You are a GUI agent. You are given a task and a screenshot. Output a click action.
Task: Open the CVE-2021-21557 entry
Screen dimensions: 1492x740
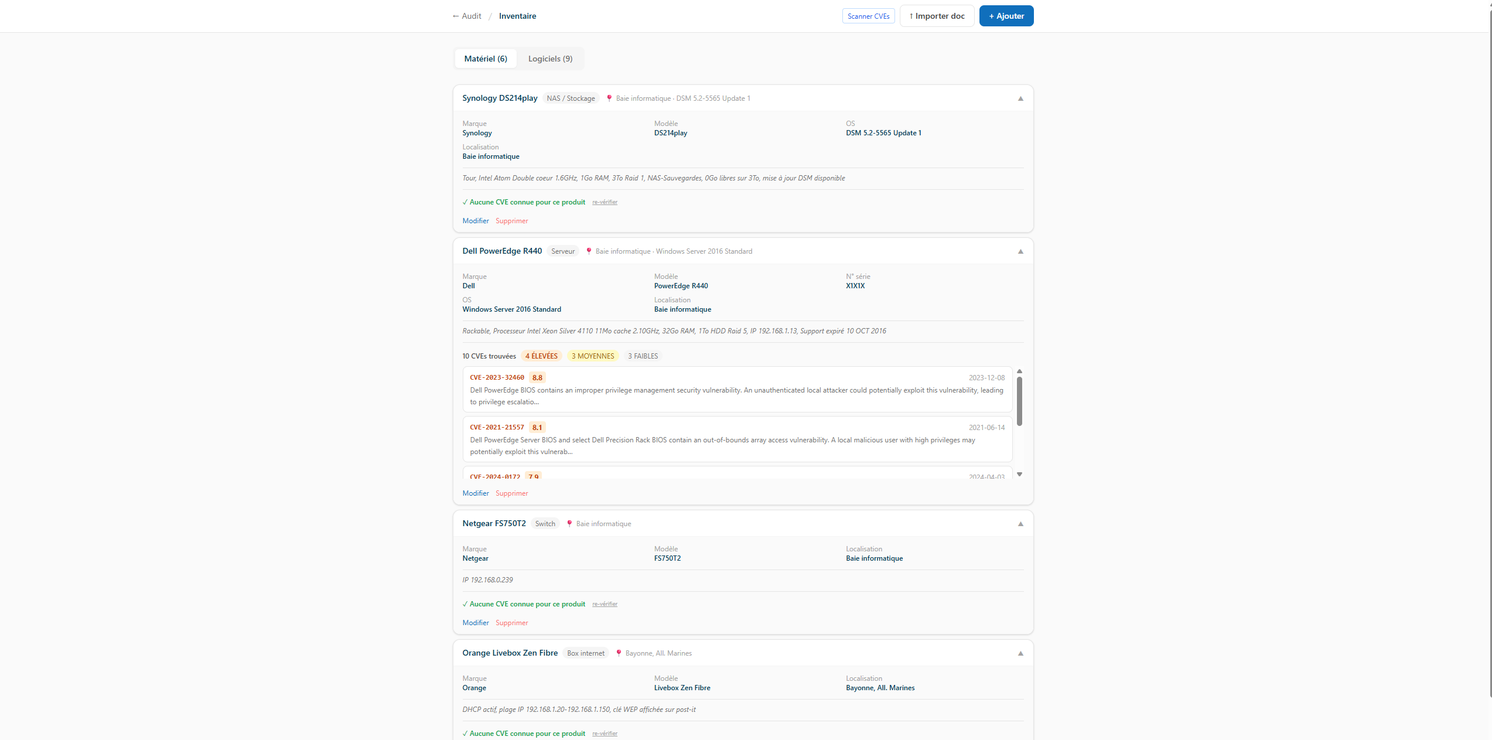[x=737, y=439]
